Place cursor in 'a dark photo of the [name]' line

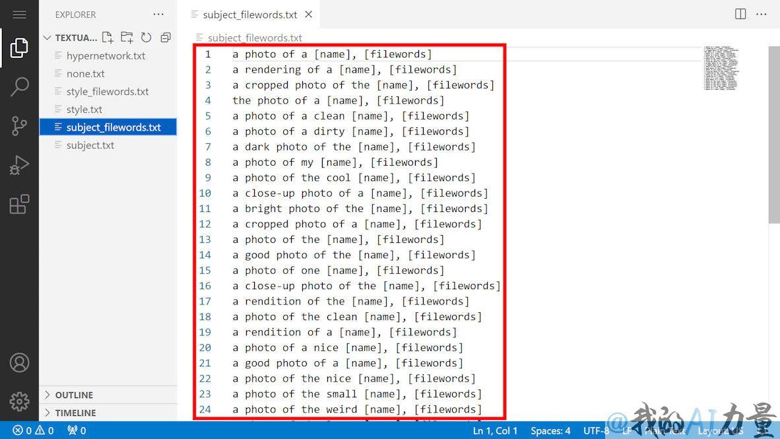[354, 147]
